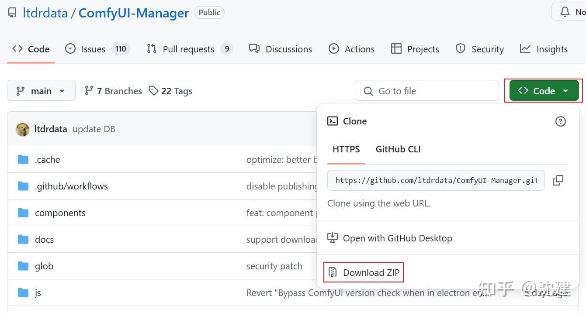The width and height of the screenshot is (586, 313).
Task: Open the 22 Tags link
Action: coord(171,91)
